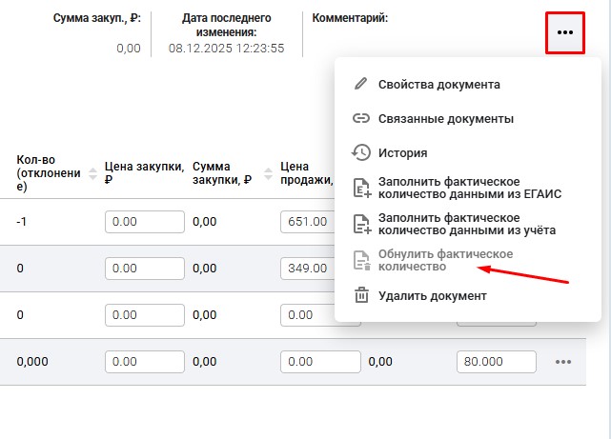Click the link icon for Связанные документы

(x=360, y=119)
